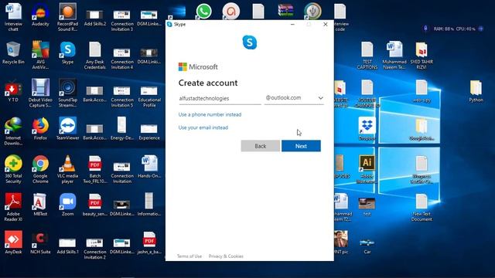Select the SoundTap Streaming icon

click(x=67, y=93)
